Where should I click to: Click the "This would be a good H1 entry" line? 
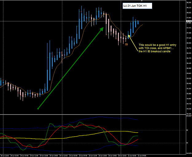[x=158, y=45]
